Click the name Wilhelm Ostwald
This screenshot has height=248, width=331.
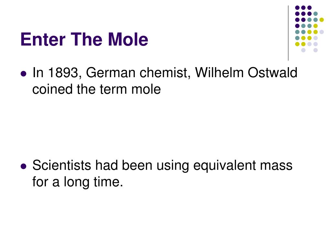point(246,73)
